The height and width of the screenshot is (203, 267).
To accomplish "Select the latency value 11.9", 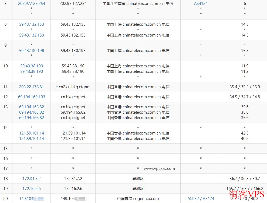I will point(245,66).
